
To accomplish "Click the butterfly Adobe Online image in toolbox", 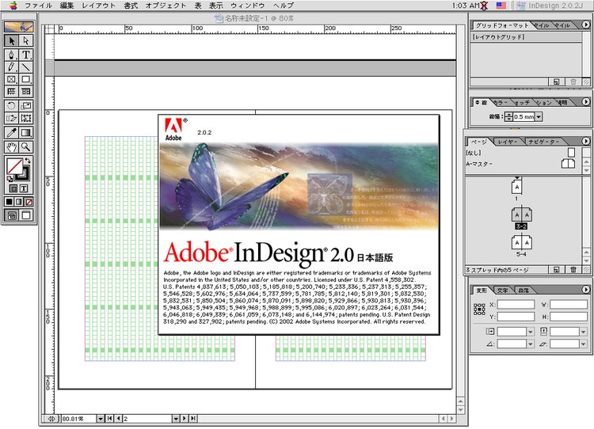I will pyautogui.click(x=18, y=26).
